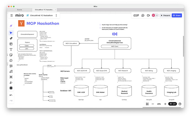Select the Labs pill in Patient box
Image resolution: width=191 pixels, height=117 pixels.
coord(27,49)
